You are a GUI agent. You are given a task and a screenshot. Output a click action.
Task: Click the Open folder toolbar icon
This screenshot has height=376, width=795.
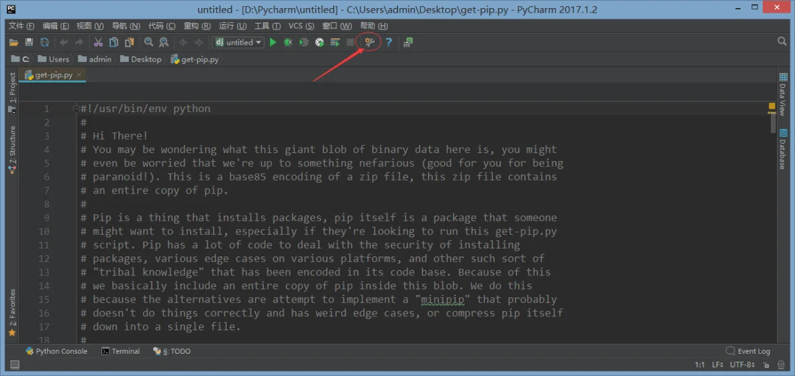[x=13, y=42]
